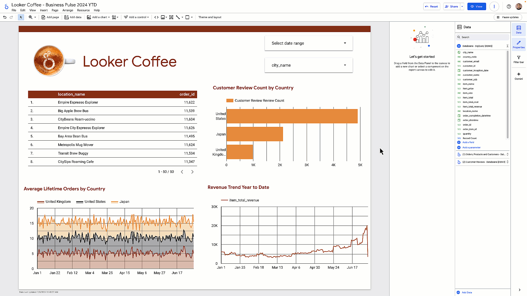Open the zoom level dropdown arrow
The height and width of the screenshot is (296, 527).
[35, 17]
